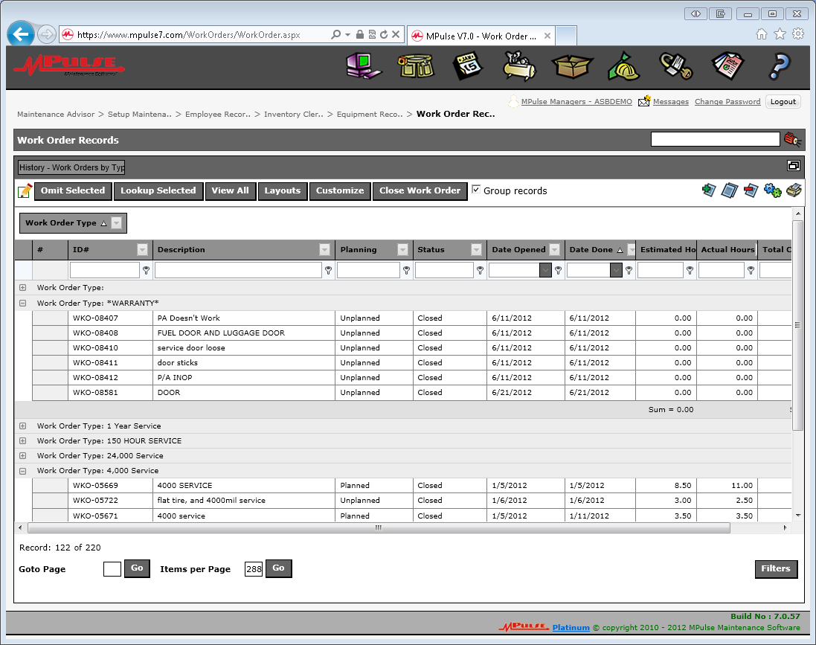This screenshot has height=645, width=816.
Task: Add a new work order record
Action: 708,190
